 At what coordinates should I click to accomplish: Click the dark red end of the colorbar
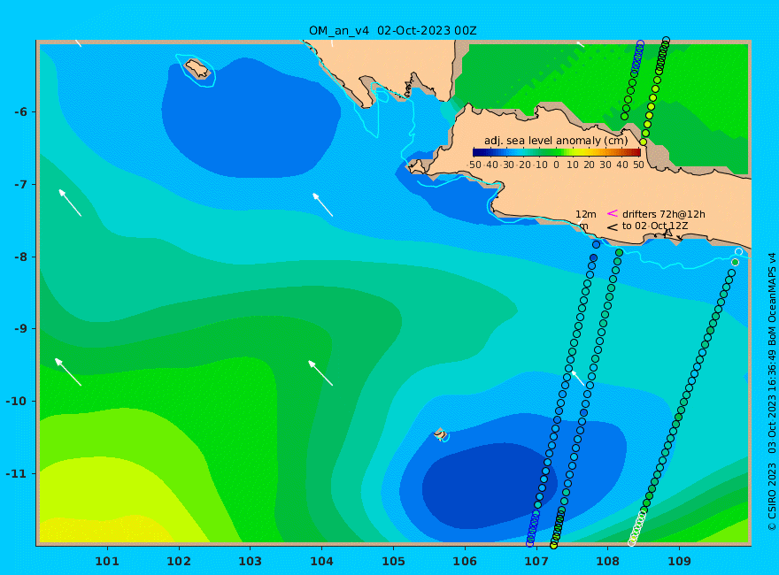pyautogui.click(x=636, y=153)
